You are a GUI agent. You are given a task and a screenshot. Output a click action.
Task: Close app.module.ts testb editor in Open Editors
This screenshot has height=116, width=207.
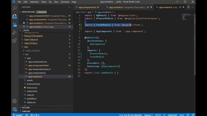click(24, 27)
